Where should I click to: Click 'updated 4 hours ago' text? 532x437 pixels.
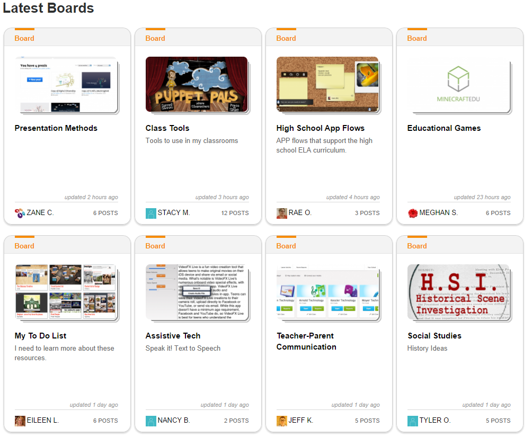coord(353,198)
